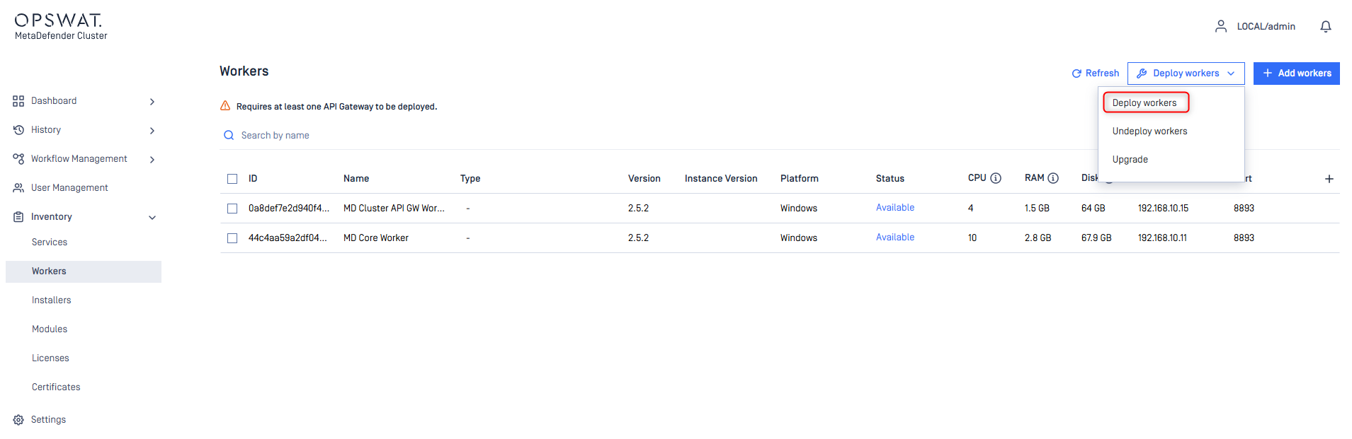Click the RAM info icon
This screenshot has height=439, width=1352.
1052,178
